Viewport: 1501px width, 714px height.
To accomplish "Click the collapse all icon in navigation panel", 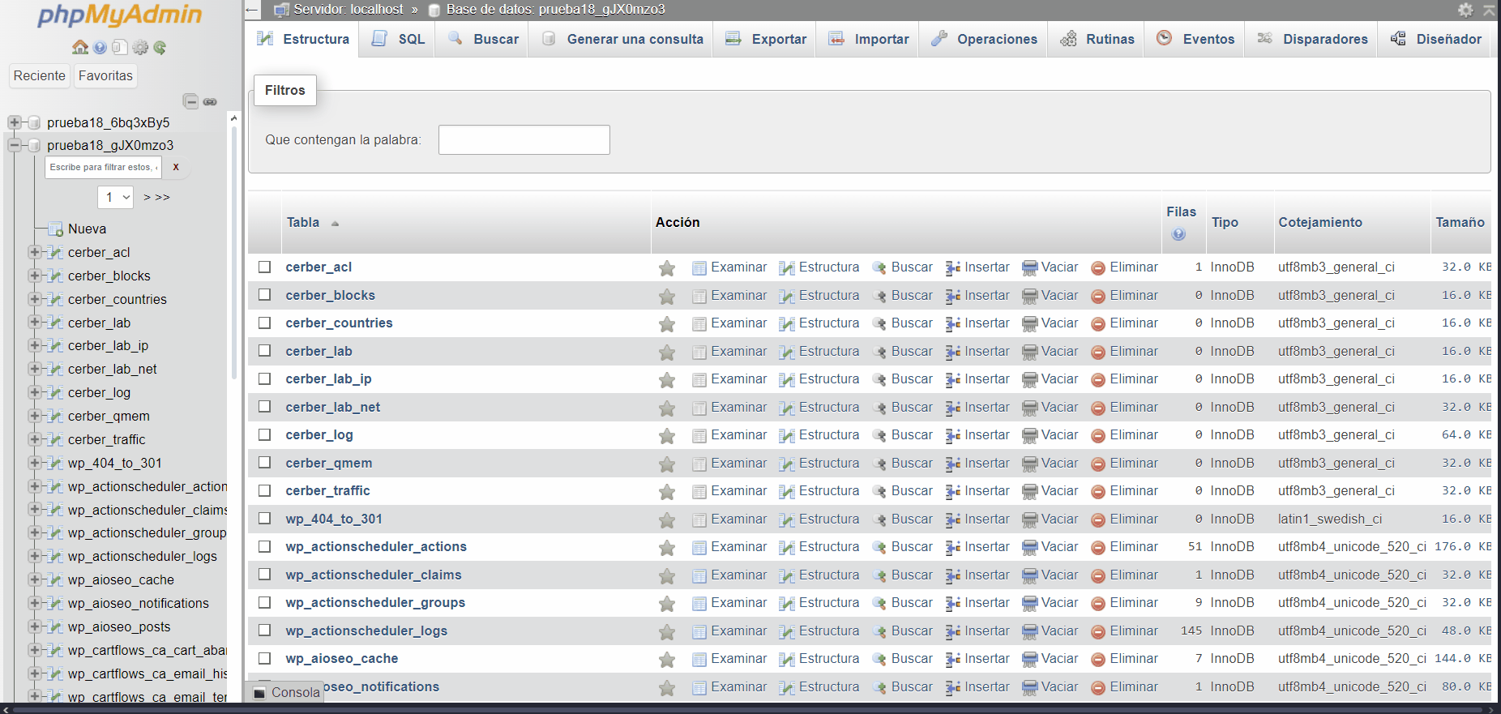I will (190, 101).
